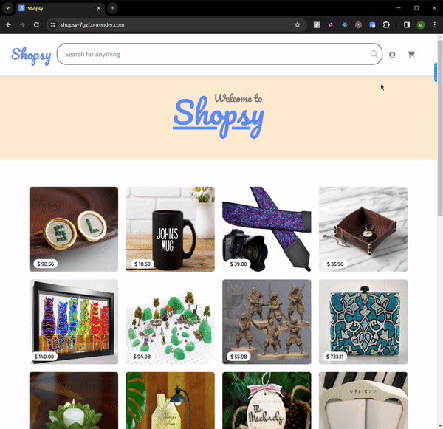
Task: Click the large Shopsy banner title
Action: point(219,117)
